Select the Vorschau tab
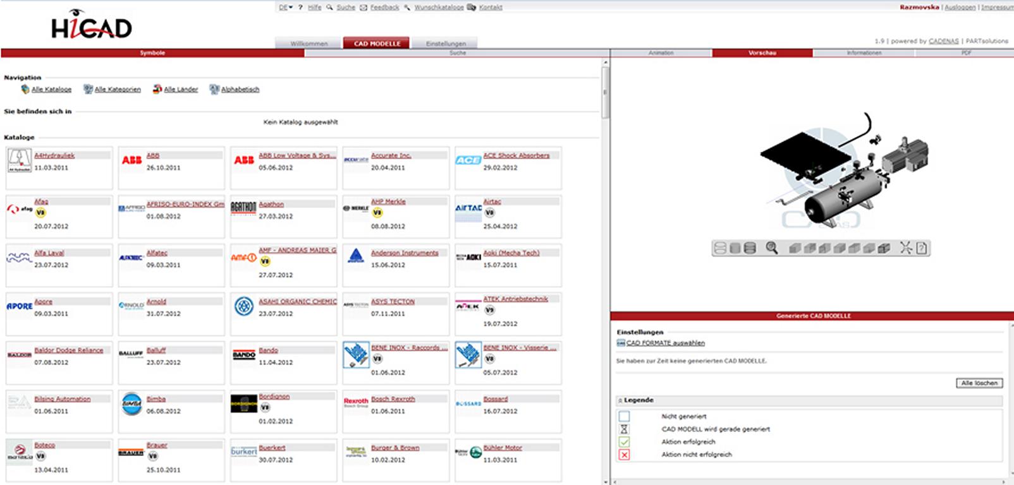This screenshot has width=1014, height=485. (762, 53)
